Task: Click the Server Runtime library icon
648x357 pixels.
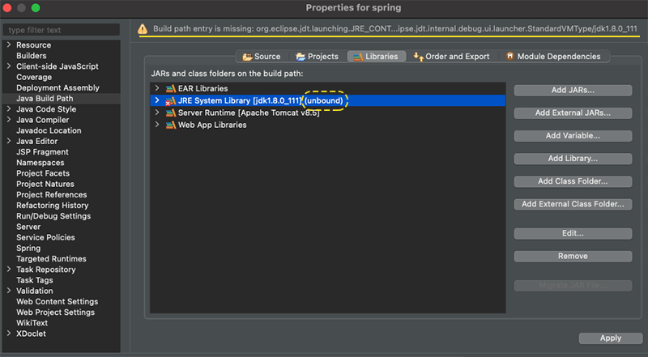Action: 171,113
